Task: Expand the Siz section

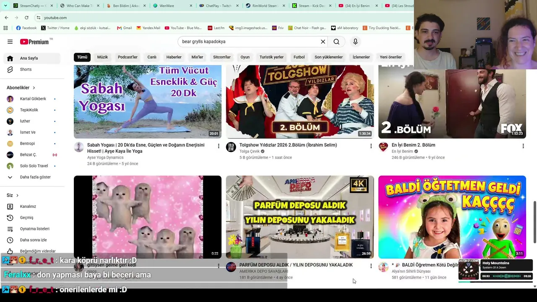Action: click(x=13, y=195)
